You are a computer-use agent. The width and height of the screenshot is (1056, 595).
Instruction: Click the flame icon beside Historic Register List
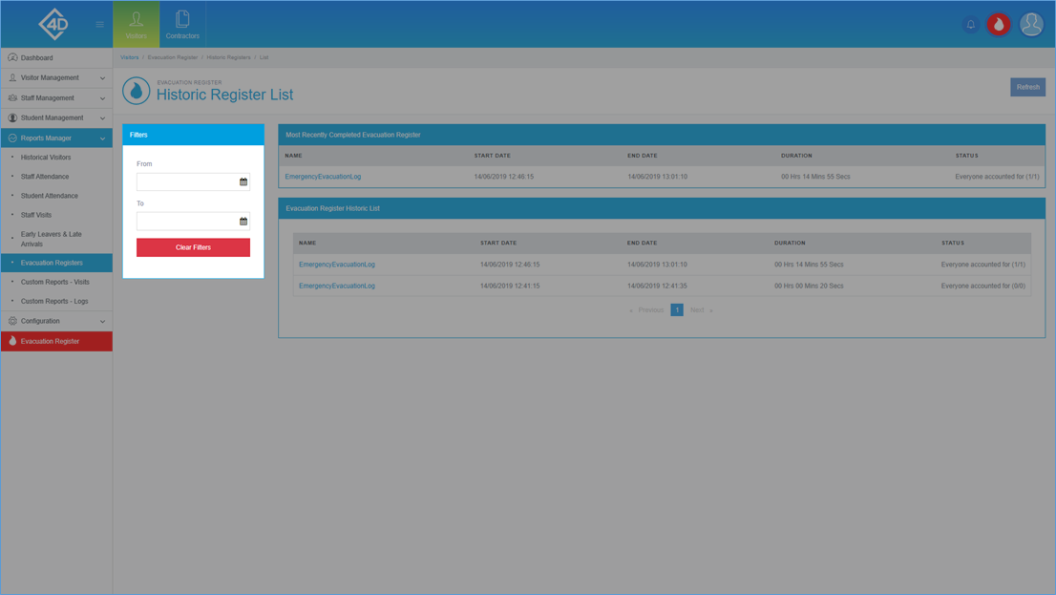click(136, 91)
